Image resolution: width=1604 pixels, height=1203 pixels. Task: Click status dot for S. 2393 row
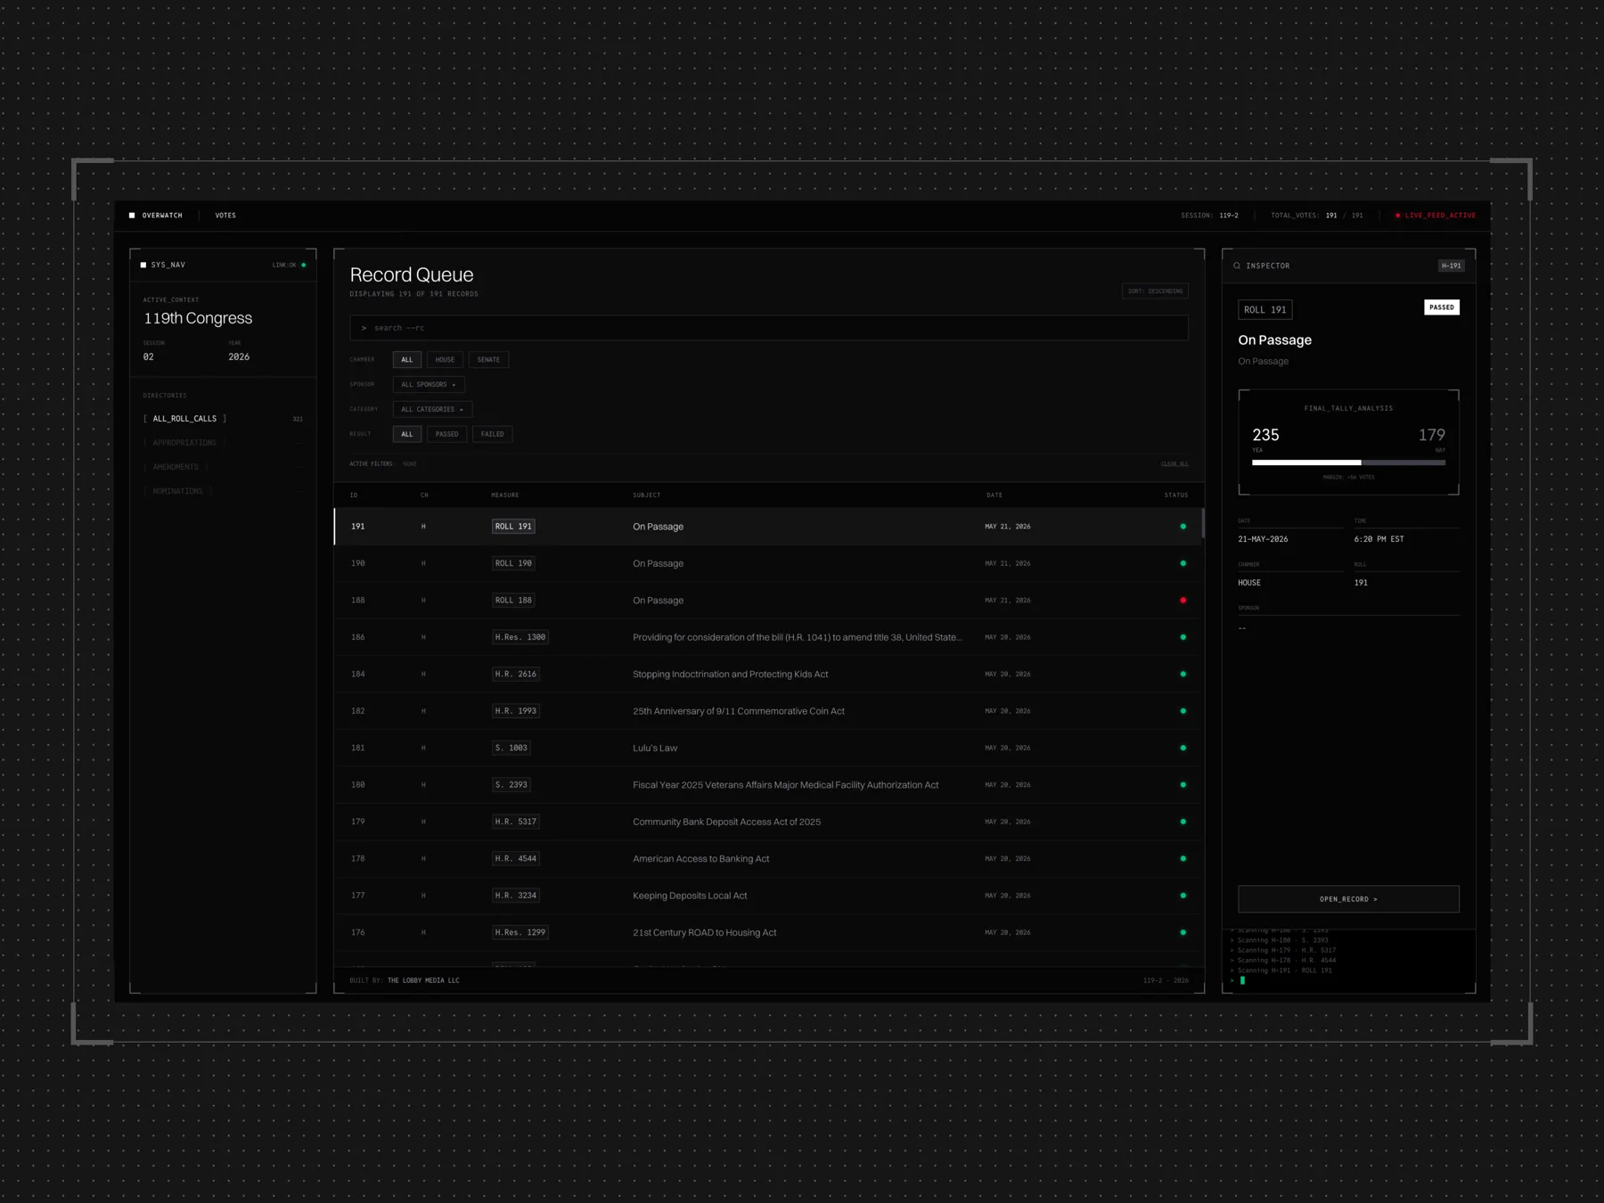(1183, 785)
